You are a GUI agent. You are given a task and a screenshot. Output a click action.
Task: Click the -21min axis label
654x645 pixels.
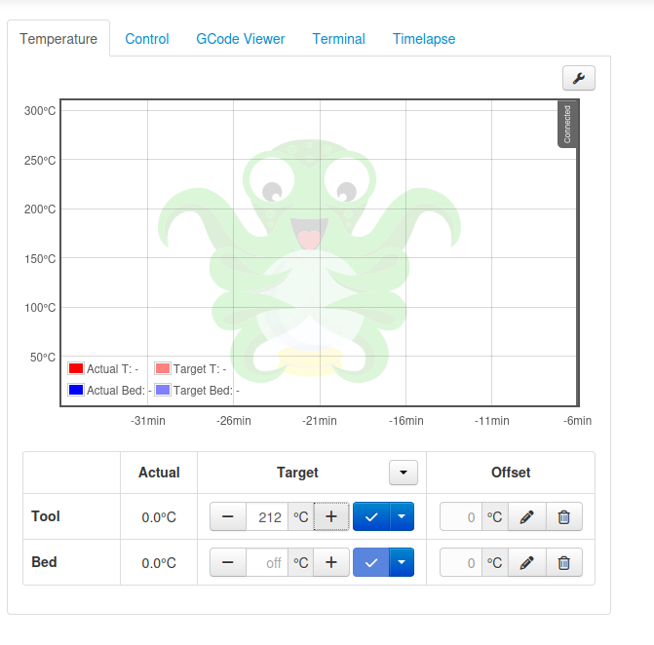[x=320, y=421]
